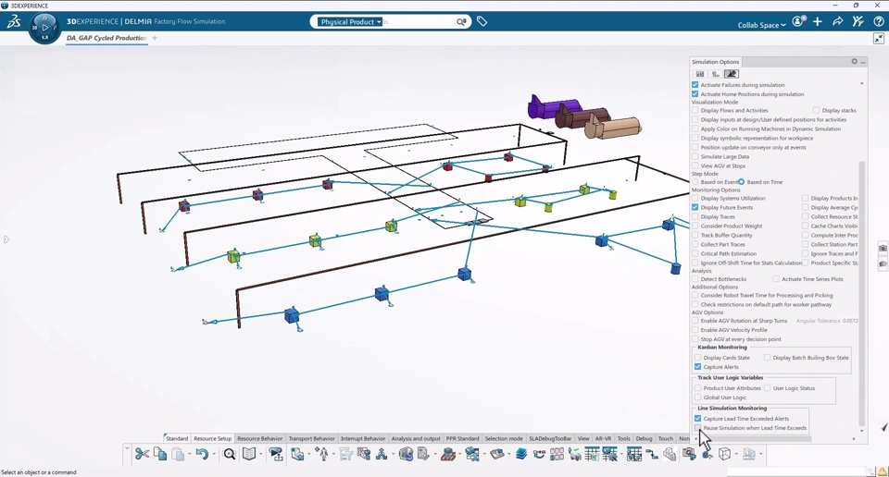This screenshot has height=477, width=889.
Task: Open dropdown arrow next to book catalog
Action: [x=261, y=454]
